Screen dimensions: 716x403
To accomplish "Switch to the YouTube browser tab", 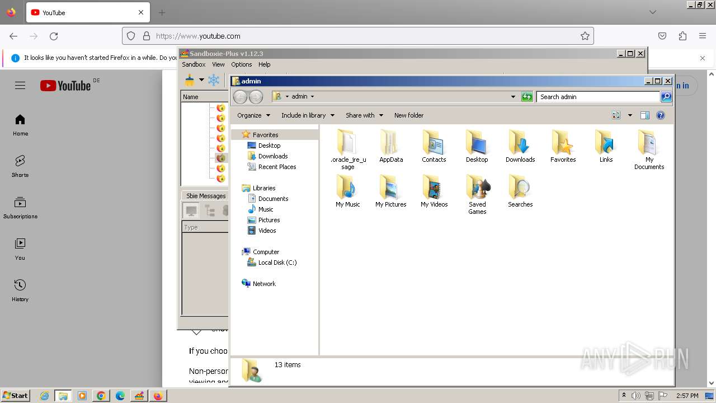I will click(x=88, y=12).
